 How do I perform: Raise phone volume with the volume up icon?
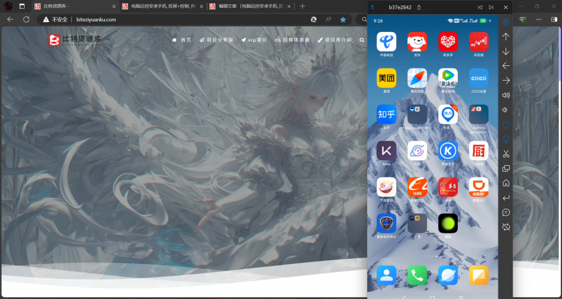pos(505,95)
